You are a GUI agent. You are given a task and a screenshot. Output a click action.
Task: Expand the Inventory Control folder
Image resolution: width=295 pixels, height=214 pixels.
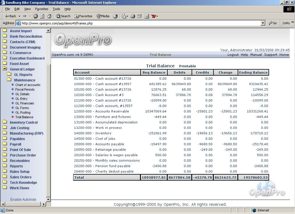tap(24, 122)
